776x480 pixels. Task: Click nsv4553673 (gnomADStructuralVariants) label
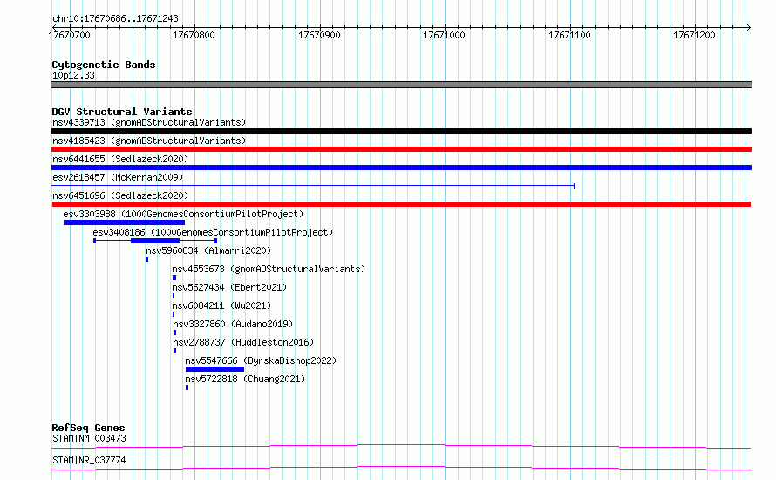(269, 269)
